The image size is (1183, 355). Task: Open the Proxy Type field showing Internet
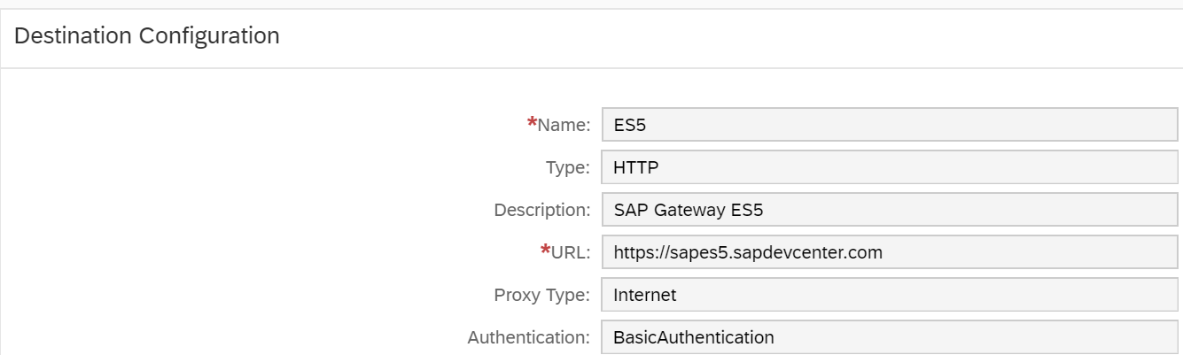[x=889, y=295]
